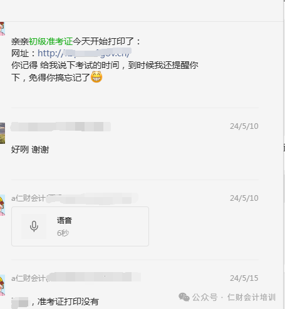Click the top cartoon avatar
The width and height of the screenshot is (285, 309).
pyautogui.click(x=3, y=29)
